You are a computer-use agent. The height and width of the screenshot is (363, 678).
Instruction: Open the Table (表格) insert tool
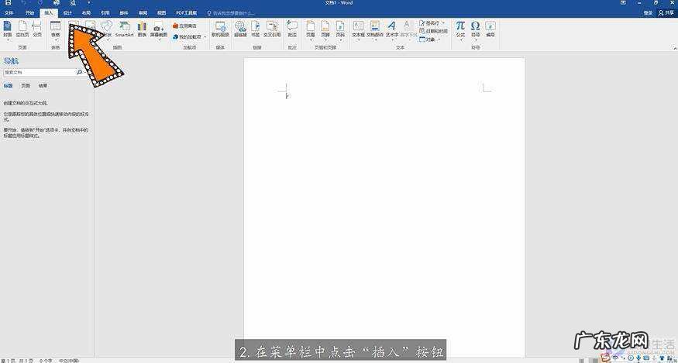click(55, 29)
